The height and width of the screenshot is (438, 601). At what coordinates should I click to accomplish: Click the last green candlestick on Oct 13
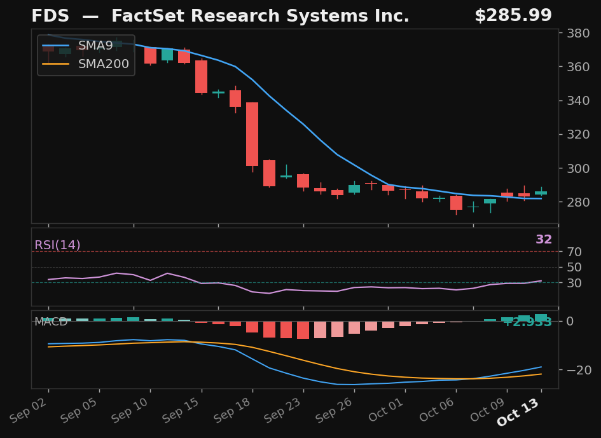pyautogui.click(x=541, y=193)
